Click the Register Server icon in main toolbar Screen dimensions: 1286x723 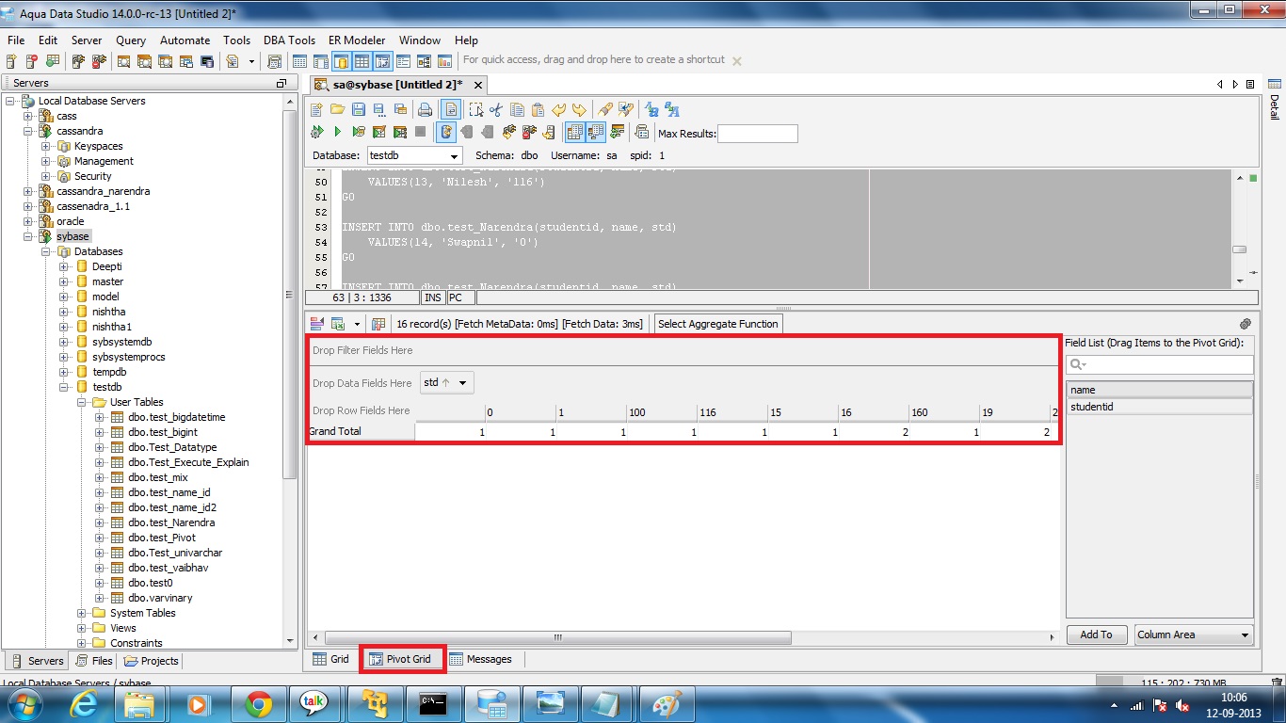tap(12, 61)
